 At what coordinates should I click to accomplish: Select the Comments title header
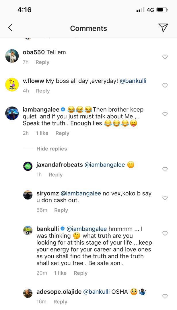tap(88, 28)
